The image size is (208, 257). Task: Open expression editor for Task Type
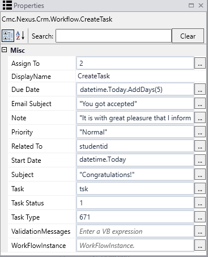tap(200, 217)
